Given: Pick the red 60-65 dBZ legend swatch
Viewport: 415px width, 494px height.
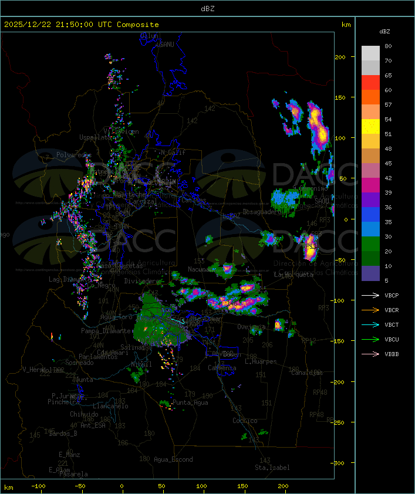Looking at the screenshot, I should pyautogui.click(x=370, y=83).
